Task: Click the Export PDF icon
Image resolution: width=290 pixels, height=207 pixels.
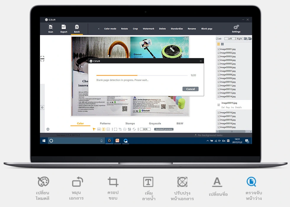Action: (64, 29)
